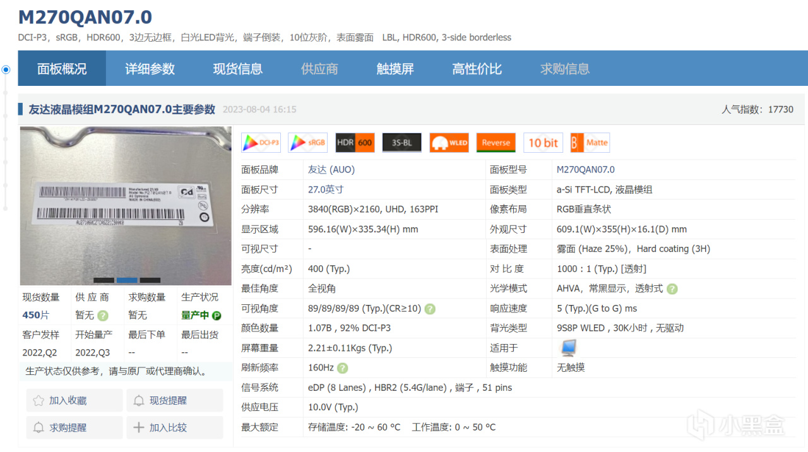
Task: Click the monitor icon in 适用于 row
Action: (x=568, y=348)
